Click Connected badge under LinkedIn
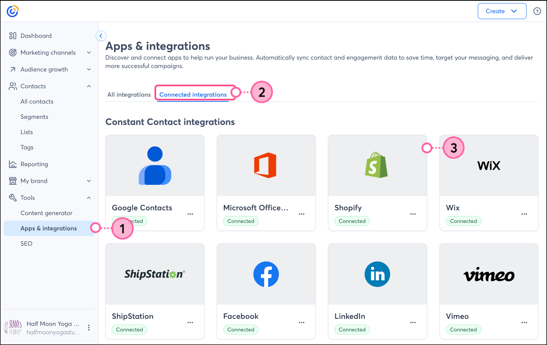The height and width of the screenshot is (345, 547). (352, 329)
